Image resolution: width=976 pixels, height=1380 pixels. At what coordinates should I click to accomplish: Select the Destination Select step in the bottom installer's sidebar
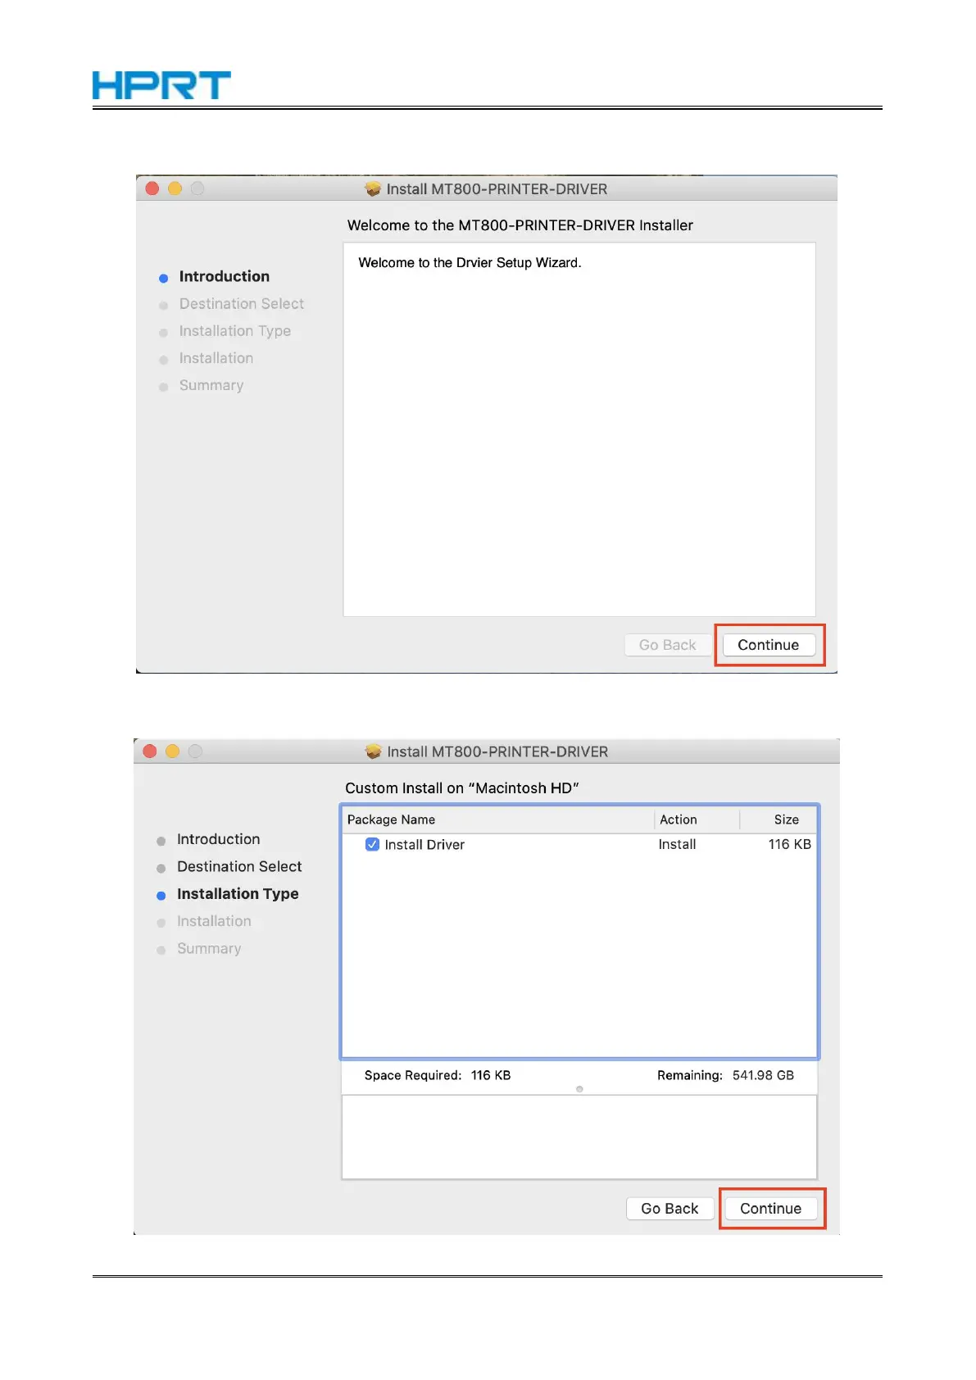(239, 866)
